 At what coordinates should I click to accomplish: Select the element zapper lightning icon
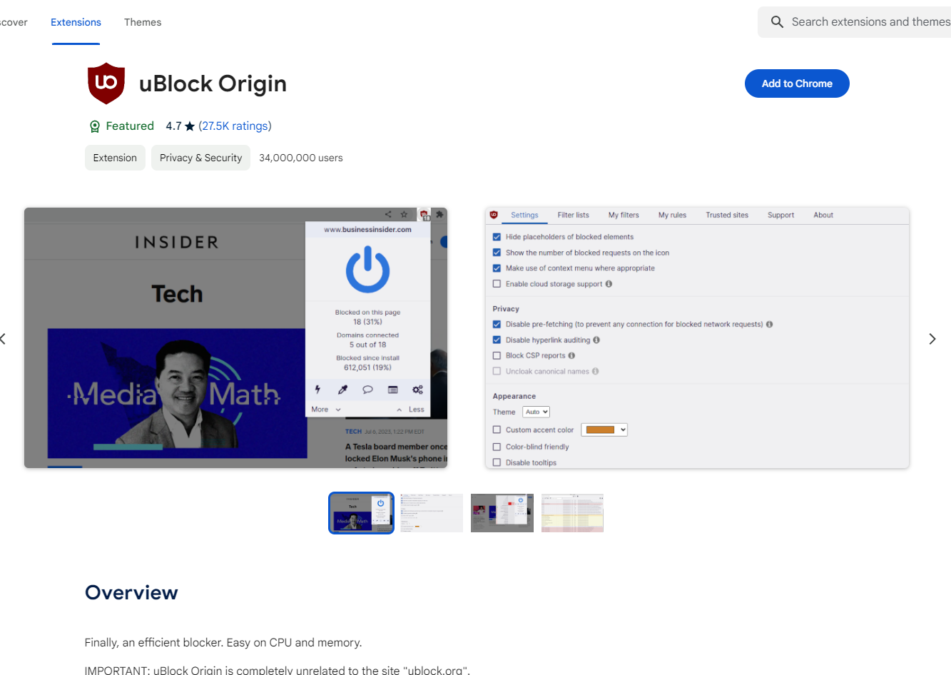click(x=317, y=390)
